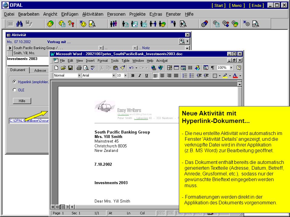The height and width of the screenshot is (217, 290).
Task: Open print preview in Word toolbar
Action: point(86,68)
